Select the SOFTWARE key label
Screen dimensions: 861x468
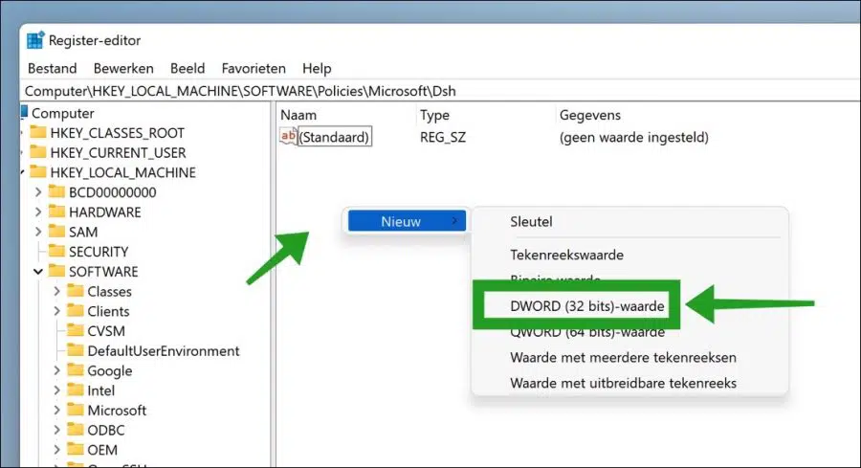point(103,272)
